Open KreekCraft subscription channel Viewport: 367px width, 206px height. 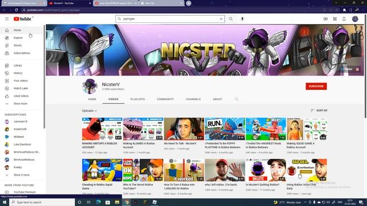pyautogui.click(x=22, y=129)
